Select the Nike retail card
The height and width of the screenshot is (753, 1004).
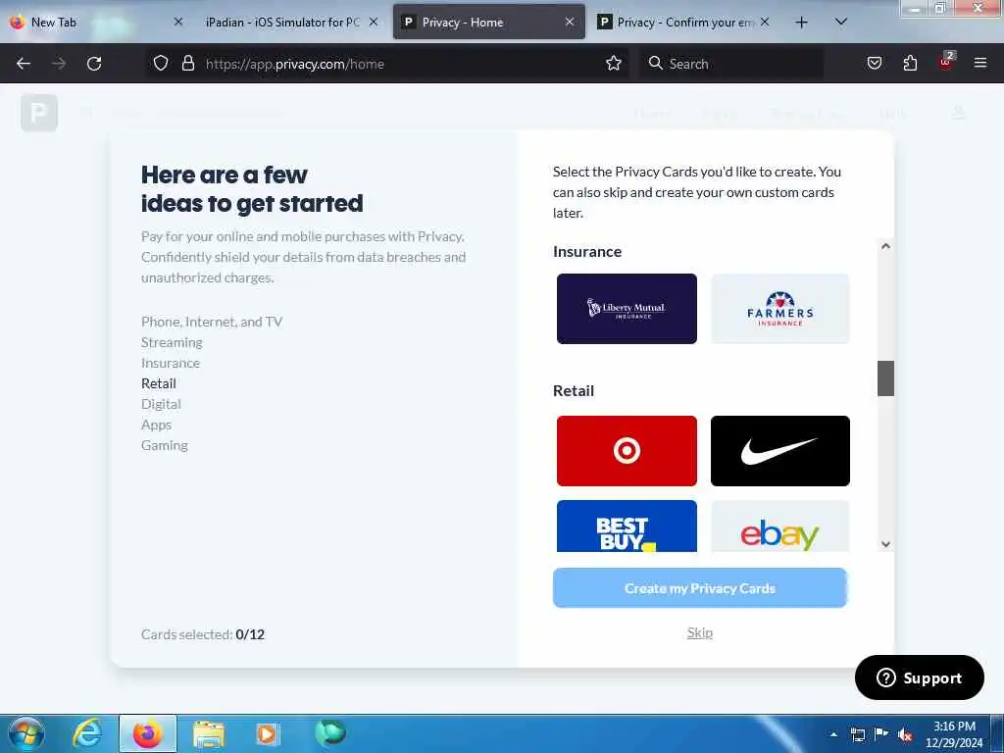pos(779,451)
